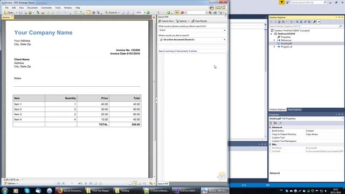Image resolution: width=345 pixels, height=194 pixels.
Task: Go to last page using navigation icon
Action: click(x=91, y=183)
